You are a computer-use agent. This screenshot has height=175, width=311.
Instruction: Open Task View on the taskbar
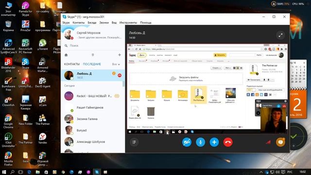pyautogui.click(x=20, y=172)
